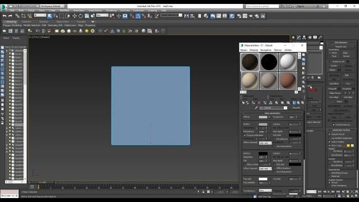This screenshot has height=202, width=359.
Task: Toggle the Full Interactivity checkbox
Action: click(x=333, y=125)
